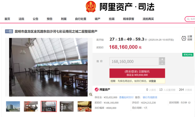Click the Ali Assets judicial emblem logo
The height and width of the screenshot is (117, 195).
click(x=91, y=7)
